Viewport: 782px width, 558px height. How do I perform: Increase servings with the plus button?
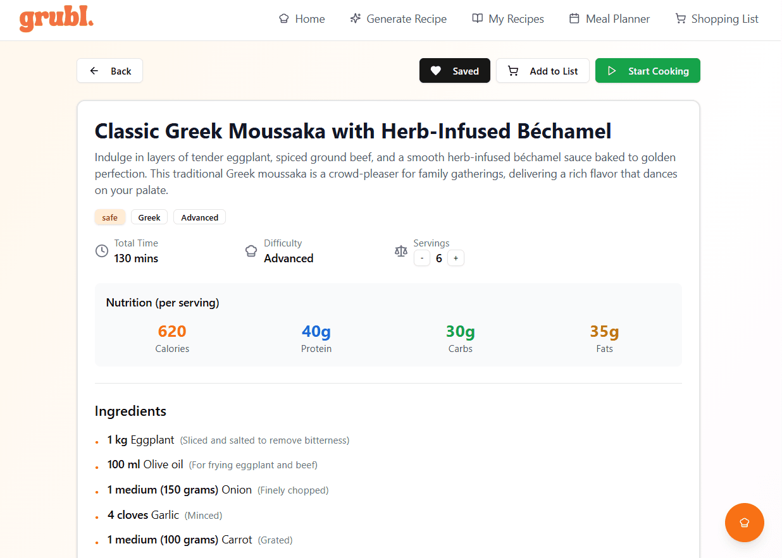[x=456, y=258]
